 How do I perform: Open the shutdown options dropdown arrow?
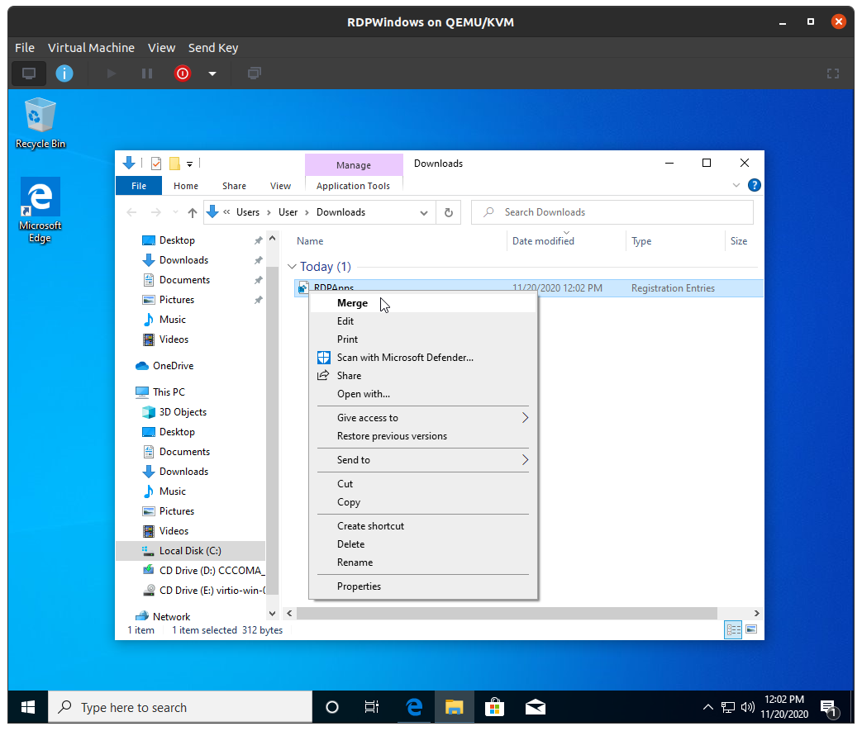coord(212,74)
